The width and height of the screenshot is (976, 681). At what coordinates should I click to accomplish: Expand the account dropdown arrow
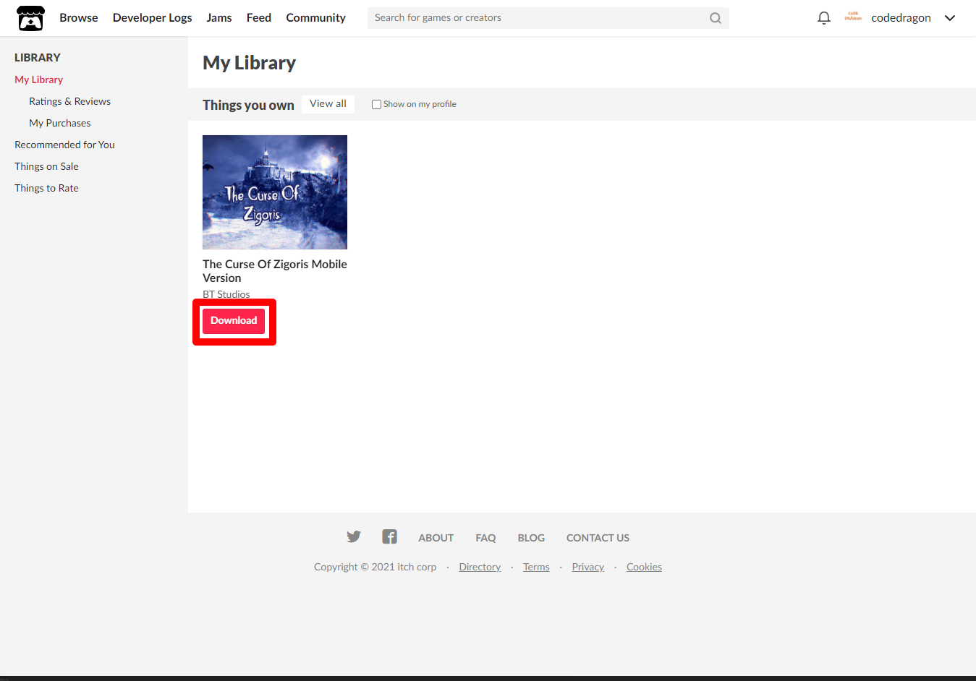click(950, 18)
